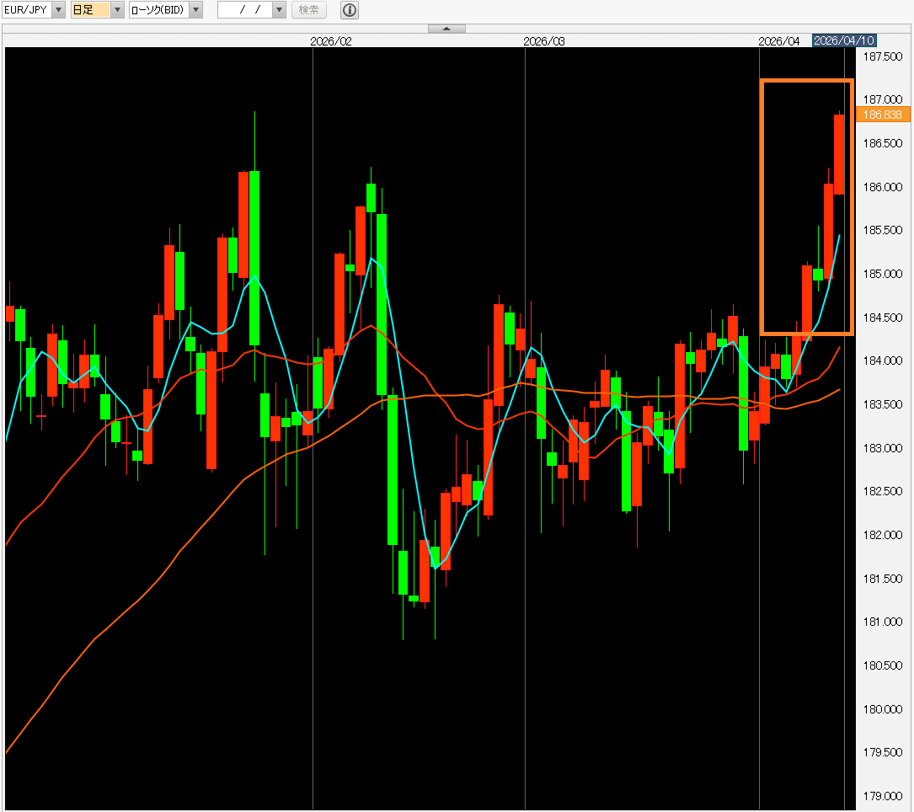Open the date picker dropdown arrow
Image resolution: width=914 pixels, height=812 pixels.
279,10
